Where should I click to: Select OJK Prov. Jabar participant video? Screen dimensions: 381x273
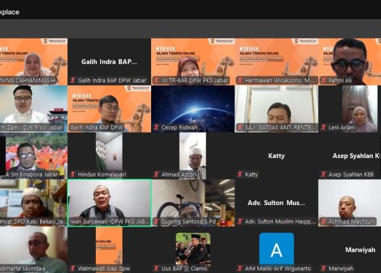(34, 109)
